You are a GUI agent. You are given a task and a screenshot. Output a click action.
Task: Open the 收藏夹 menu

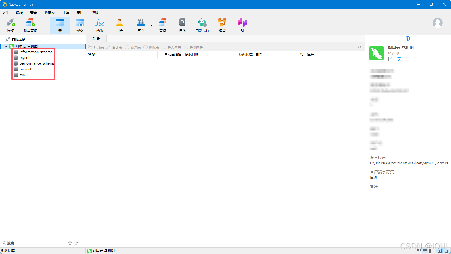pos(50,13)
